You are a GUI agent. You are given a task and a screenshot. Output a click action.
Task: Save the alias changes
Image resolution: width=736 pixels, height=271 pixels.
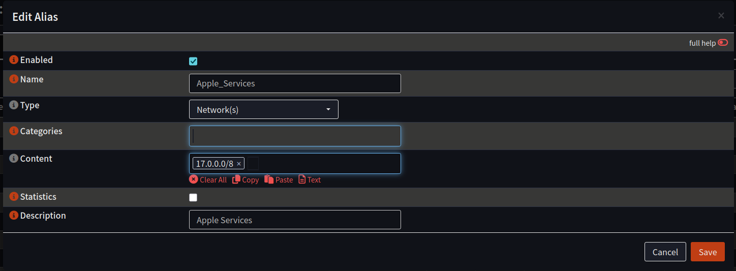tap(708, 252)
